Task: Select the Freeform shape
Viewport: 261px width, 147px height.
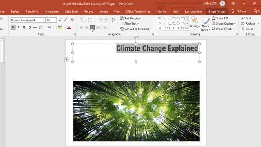Action: pyautogui.click(x=183, y=23)
